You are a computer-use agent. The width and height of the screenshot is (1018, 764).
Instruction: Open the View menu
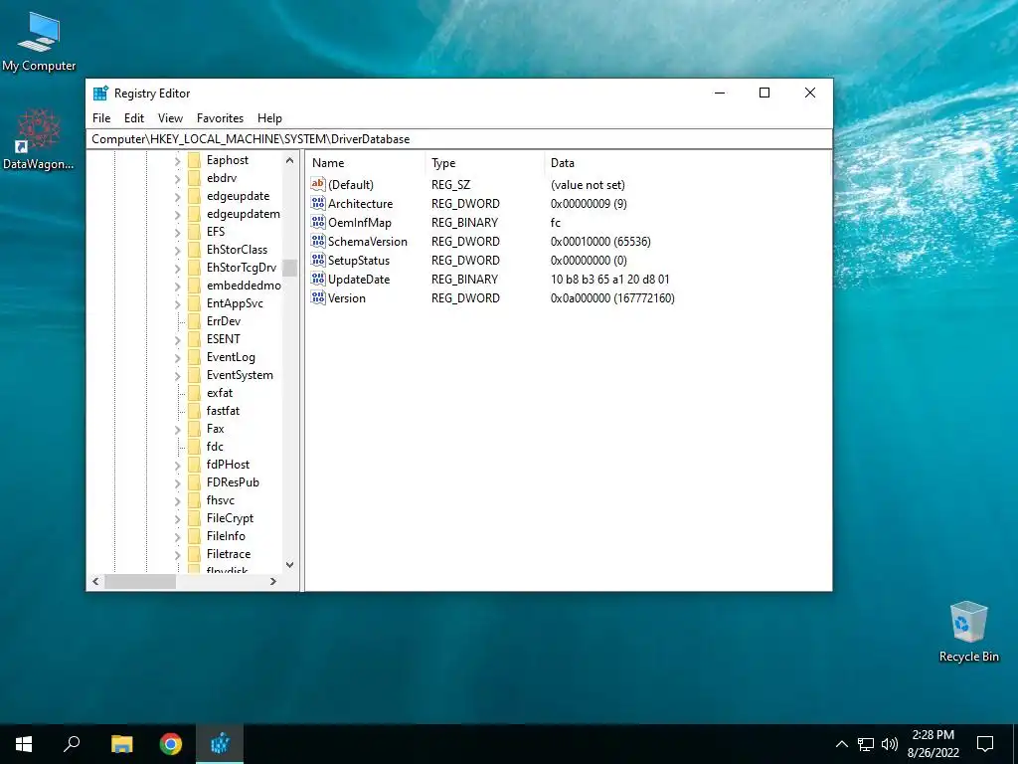[x=170, y=118]
